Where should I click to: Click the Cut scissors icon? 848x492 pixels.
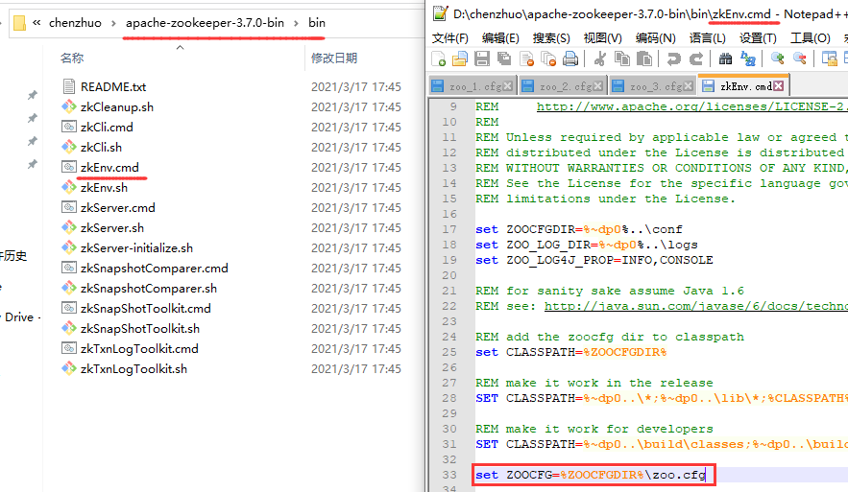[599, 60]
